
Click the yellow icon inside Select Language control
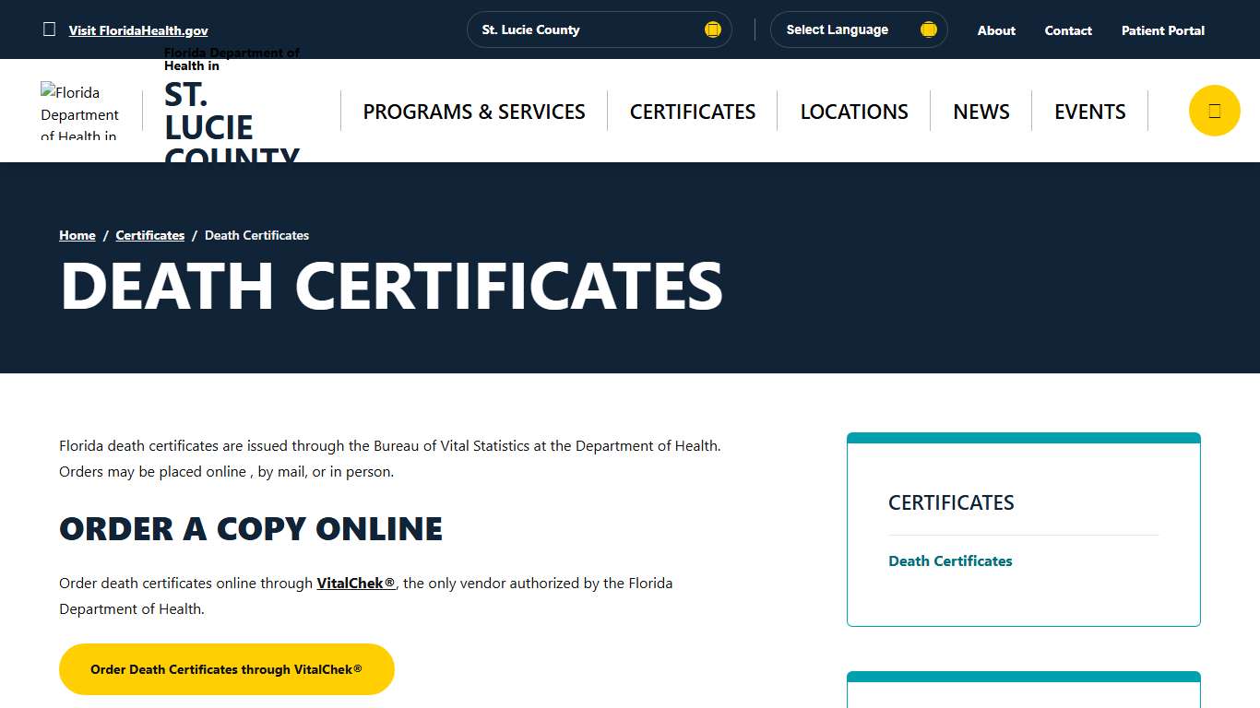pos(927,29)
